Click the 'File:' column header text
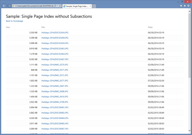 click(43, 27)
